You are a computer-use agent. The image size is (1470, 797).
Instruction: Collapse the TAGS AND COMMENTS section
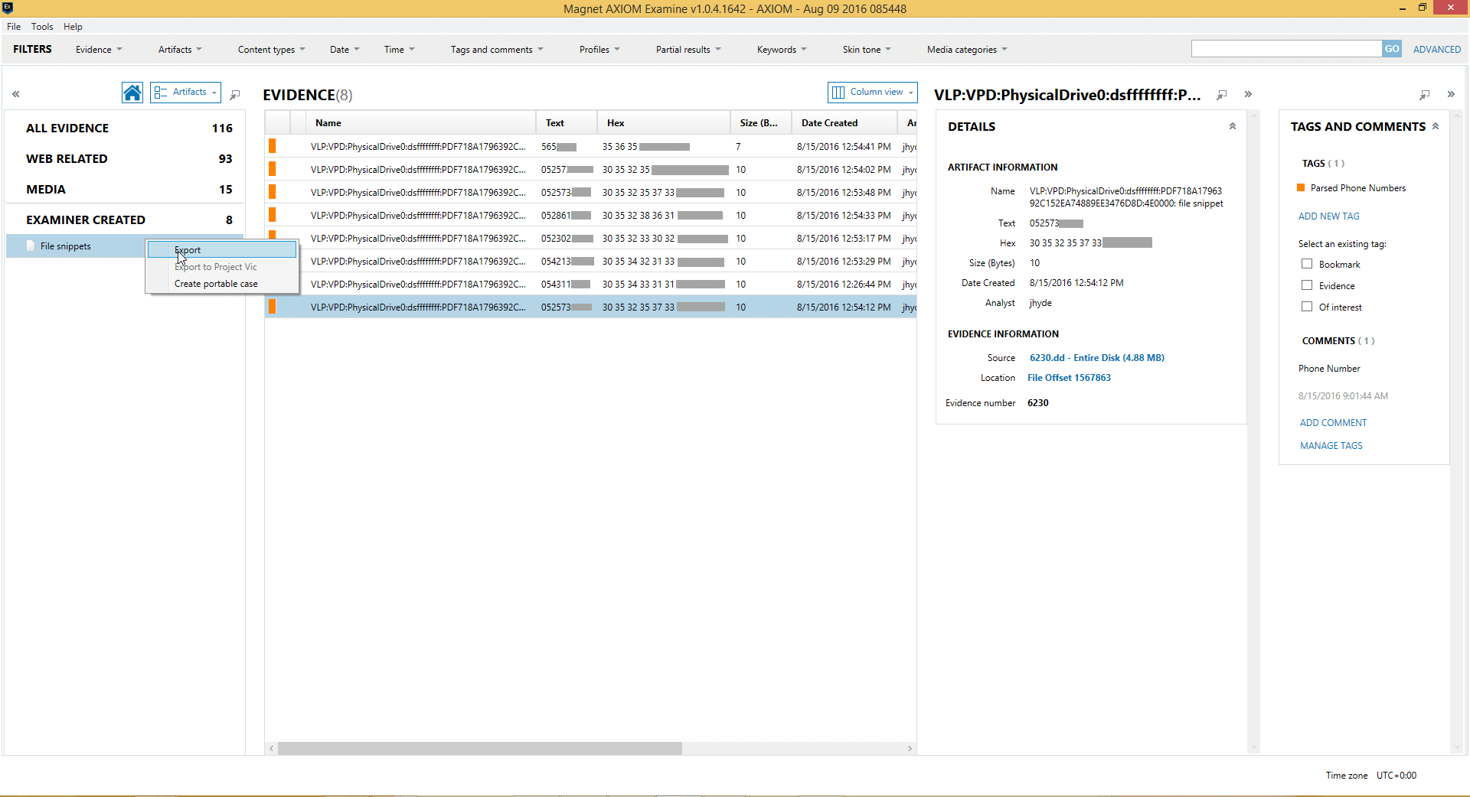(x=1436, y=126)
